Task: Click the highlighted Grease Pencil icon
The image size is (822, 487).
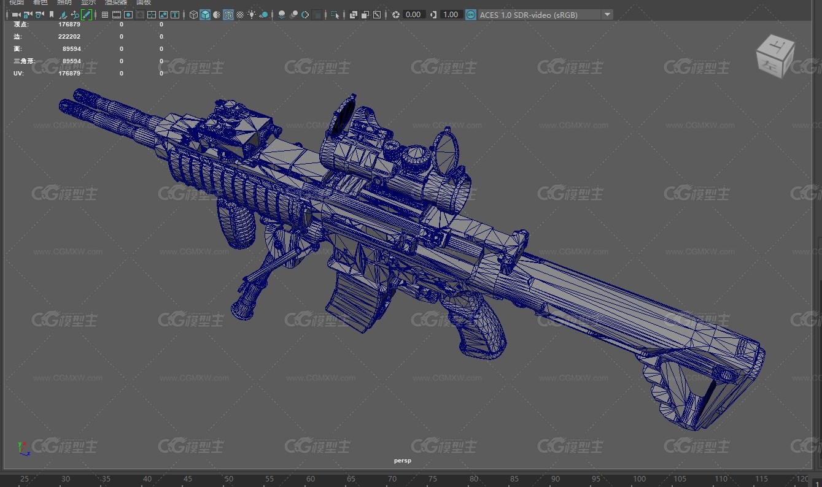Action: (87, 15)
